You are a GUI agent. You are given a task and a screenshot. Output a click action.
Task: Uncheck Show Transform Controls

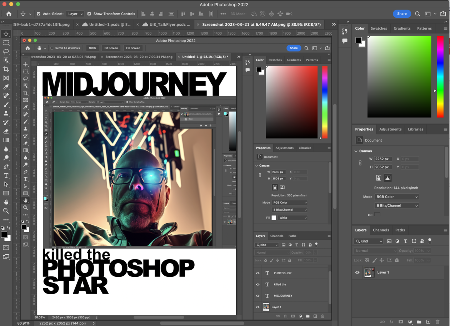click(89, 14)
